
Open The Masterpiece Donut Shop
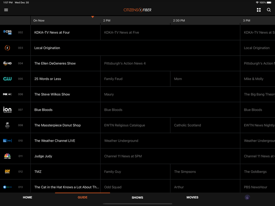click(x=66, y=125)
